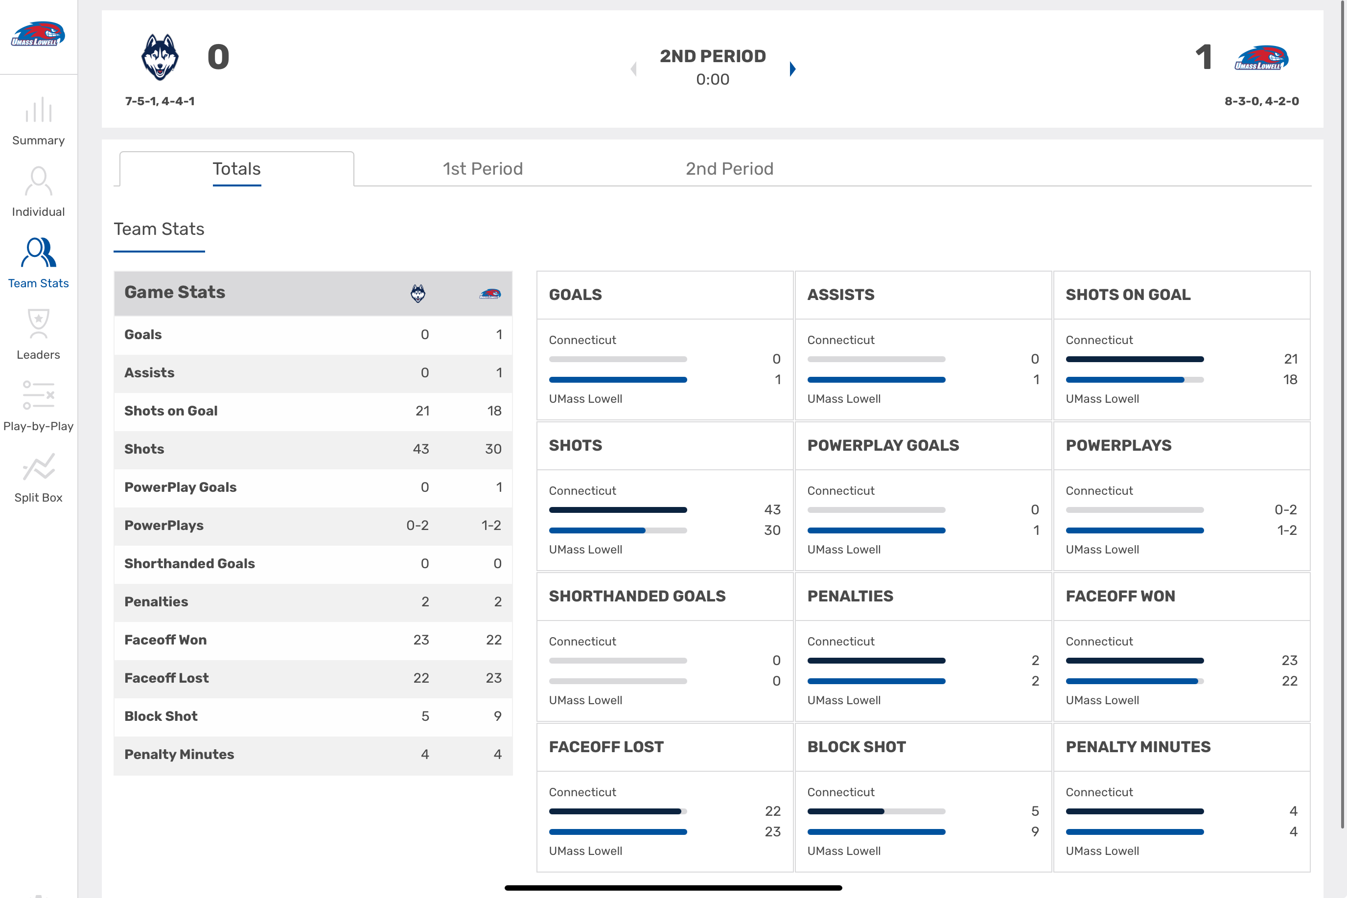The height and width of the screenshot is (898, 1347).
Task: Click the 2ND PERIOD label
Action: tap(713, 56)
